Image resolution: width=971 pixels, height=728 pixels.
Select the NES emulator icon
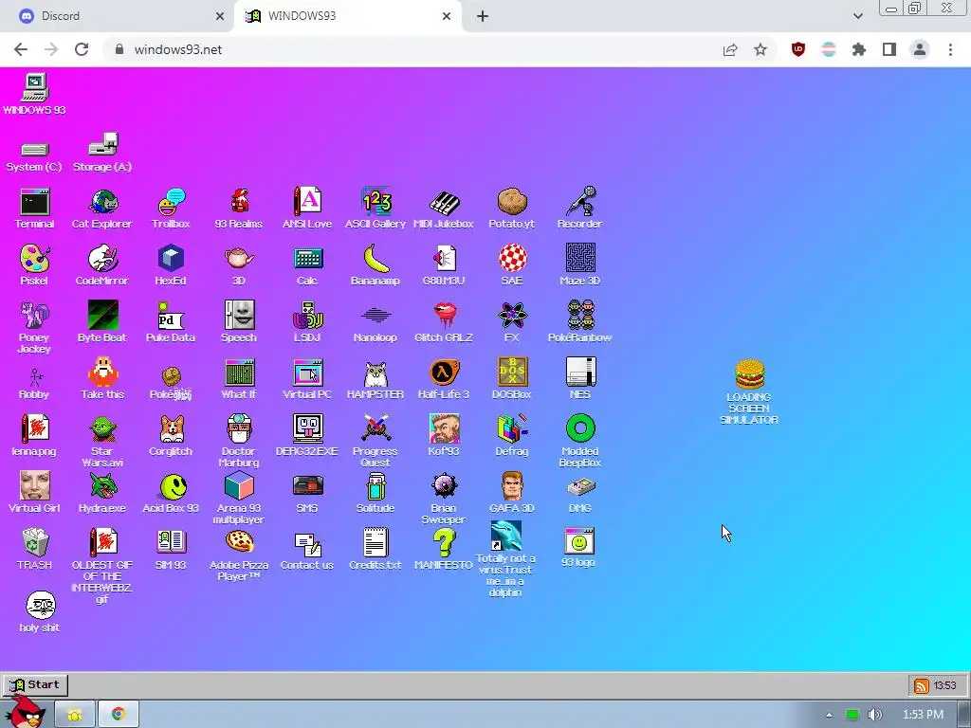580,379
